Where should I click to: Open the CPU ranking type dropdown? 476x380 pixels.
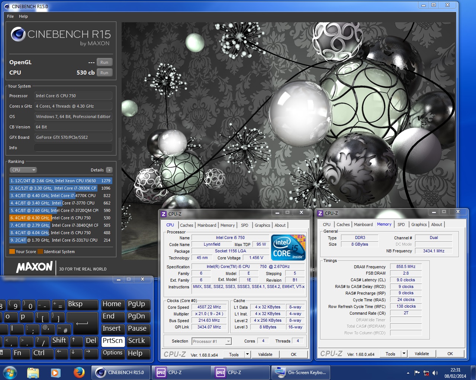click(23, 170)
